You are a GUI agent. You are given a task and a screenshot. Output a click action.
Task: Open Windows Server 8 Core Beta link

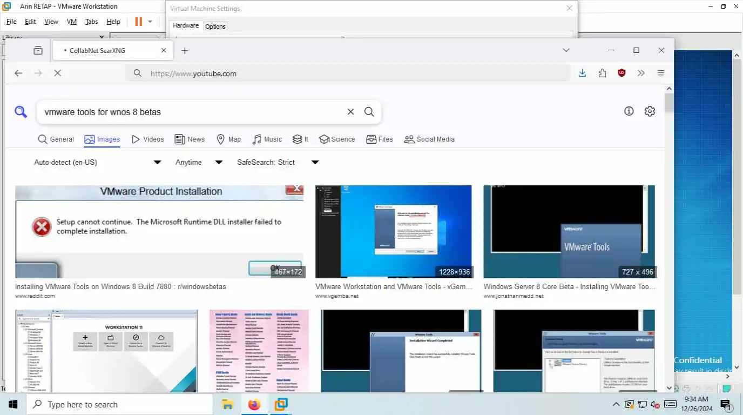[x=570, y=287]
